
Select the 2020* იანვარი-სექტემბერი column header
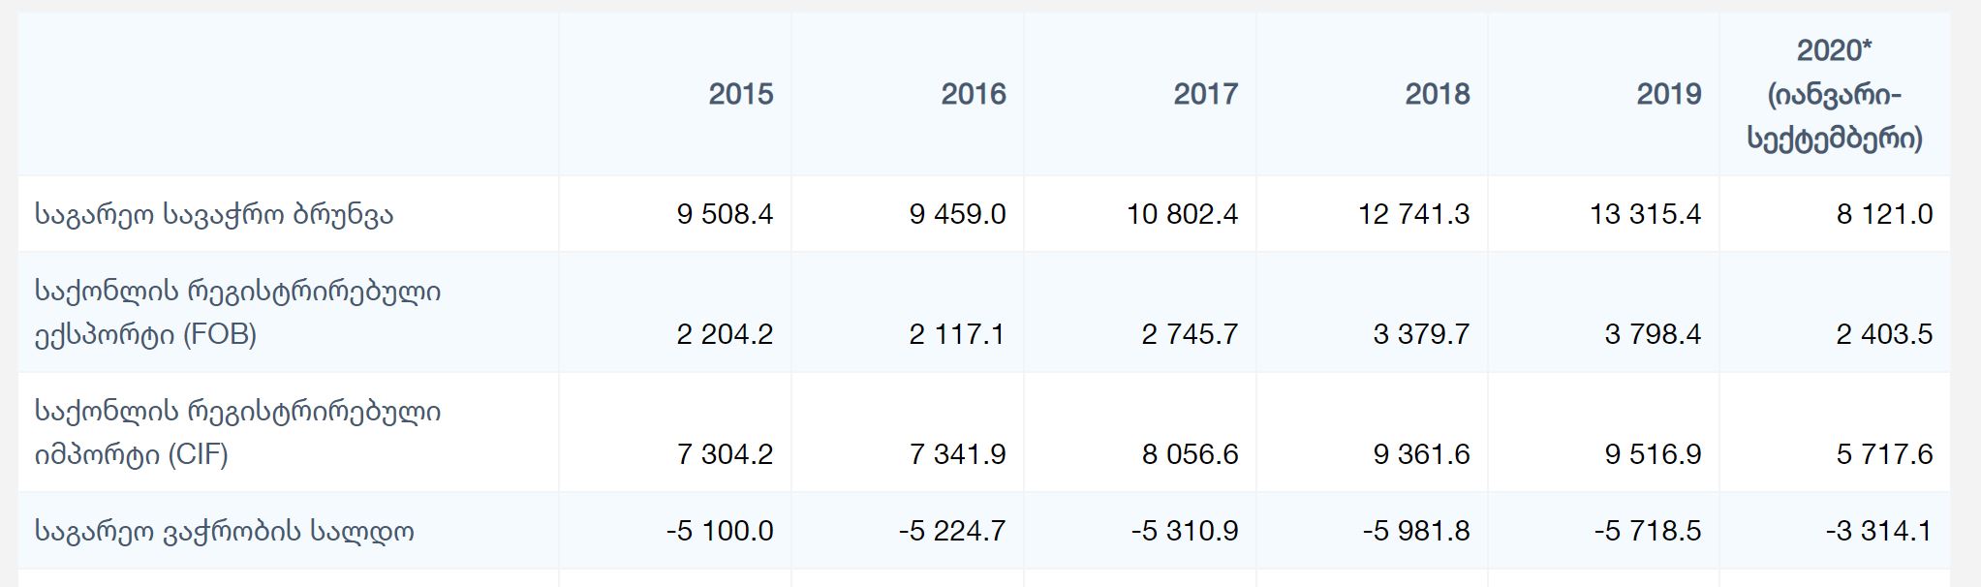click(1835, 94)
